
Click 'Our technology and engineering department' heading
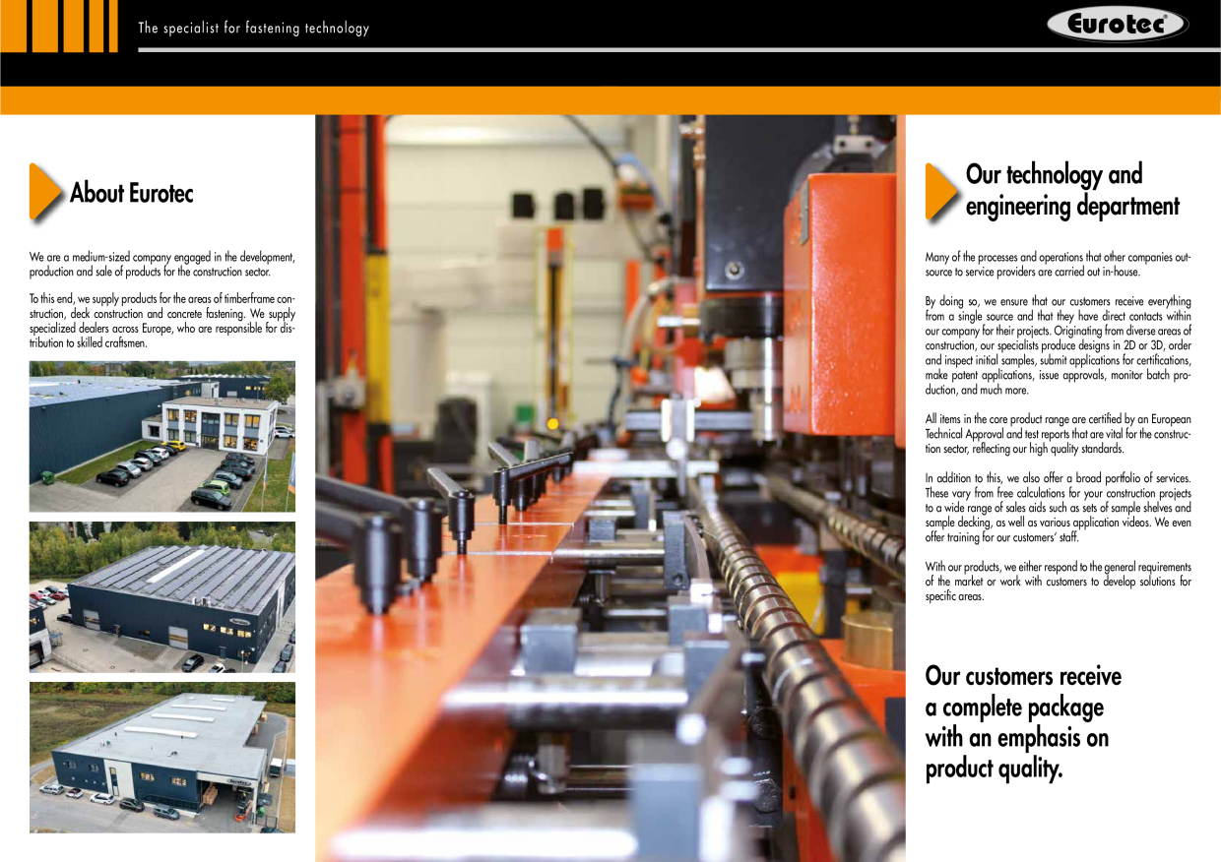(x=1072, y=191)
